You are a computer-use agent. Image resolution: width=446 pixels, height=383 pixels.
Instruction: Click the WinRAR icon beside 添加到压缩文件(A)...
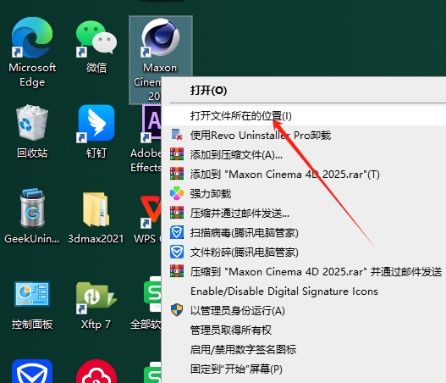click(x=177, y=154)
